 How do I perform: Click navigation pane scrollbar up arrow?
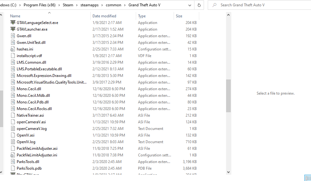pos(1,15)
